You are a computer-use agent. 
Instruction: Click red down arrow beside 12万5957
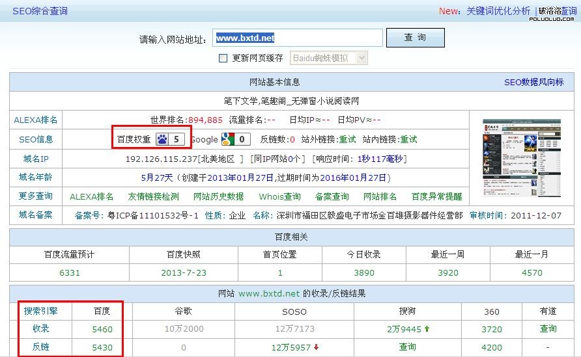[316, 347]
